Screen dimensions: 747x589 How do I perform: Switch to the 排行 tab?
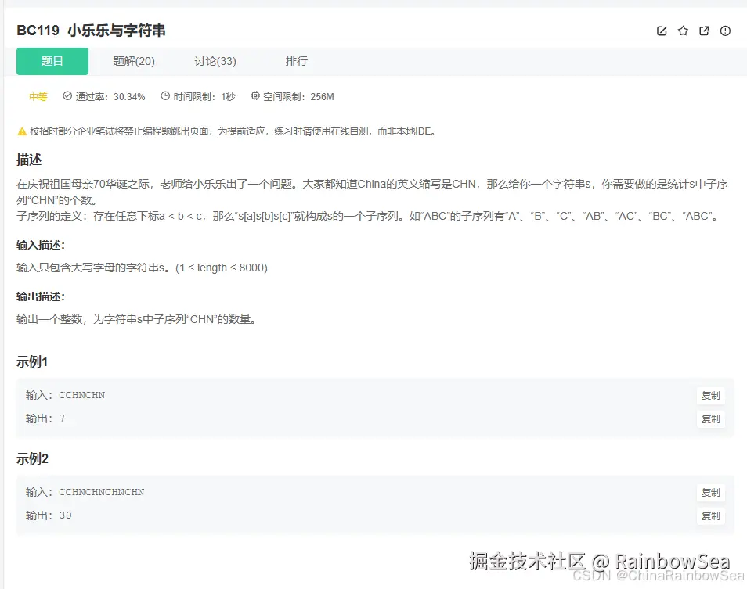[x=297, y=61]
